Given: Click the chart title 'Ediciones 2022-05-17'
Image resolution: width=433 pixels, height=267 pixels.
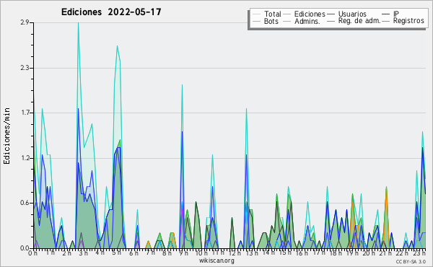Looking at the screenshot, I should click(x=111, y=12).
